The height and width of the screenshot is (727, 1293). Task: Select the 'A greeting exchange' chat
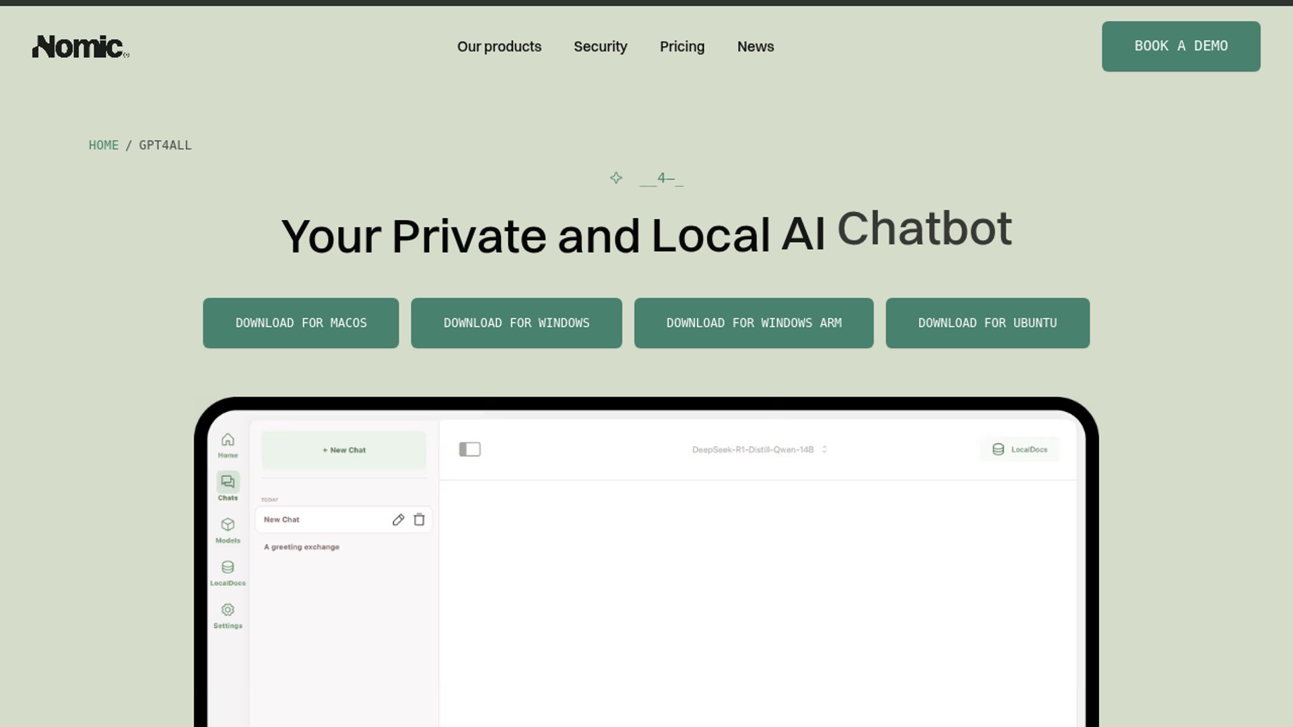coord(302,547)
